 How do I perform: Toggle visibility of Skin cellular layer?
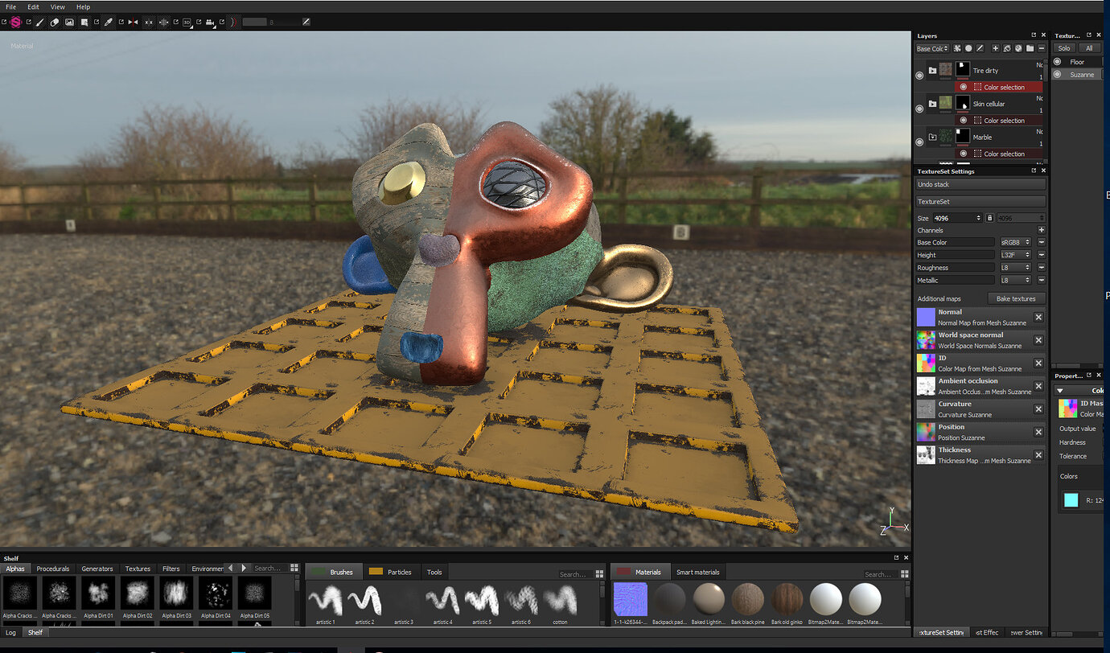point(919,108)
